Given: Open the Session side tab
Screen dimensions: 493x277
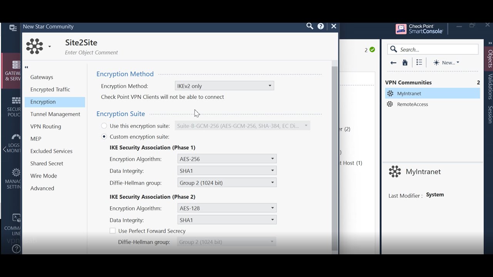Looking at the screenshot, I should (490, 114).
